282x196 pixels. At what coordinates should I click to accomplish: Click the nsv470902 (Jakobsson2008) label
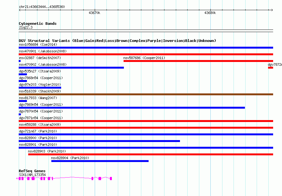coord(43,64)
